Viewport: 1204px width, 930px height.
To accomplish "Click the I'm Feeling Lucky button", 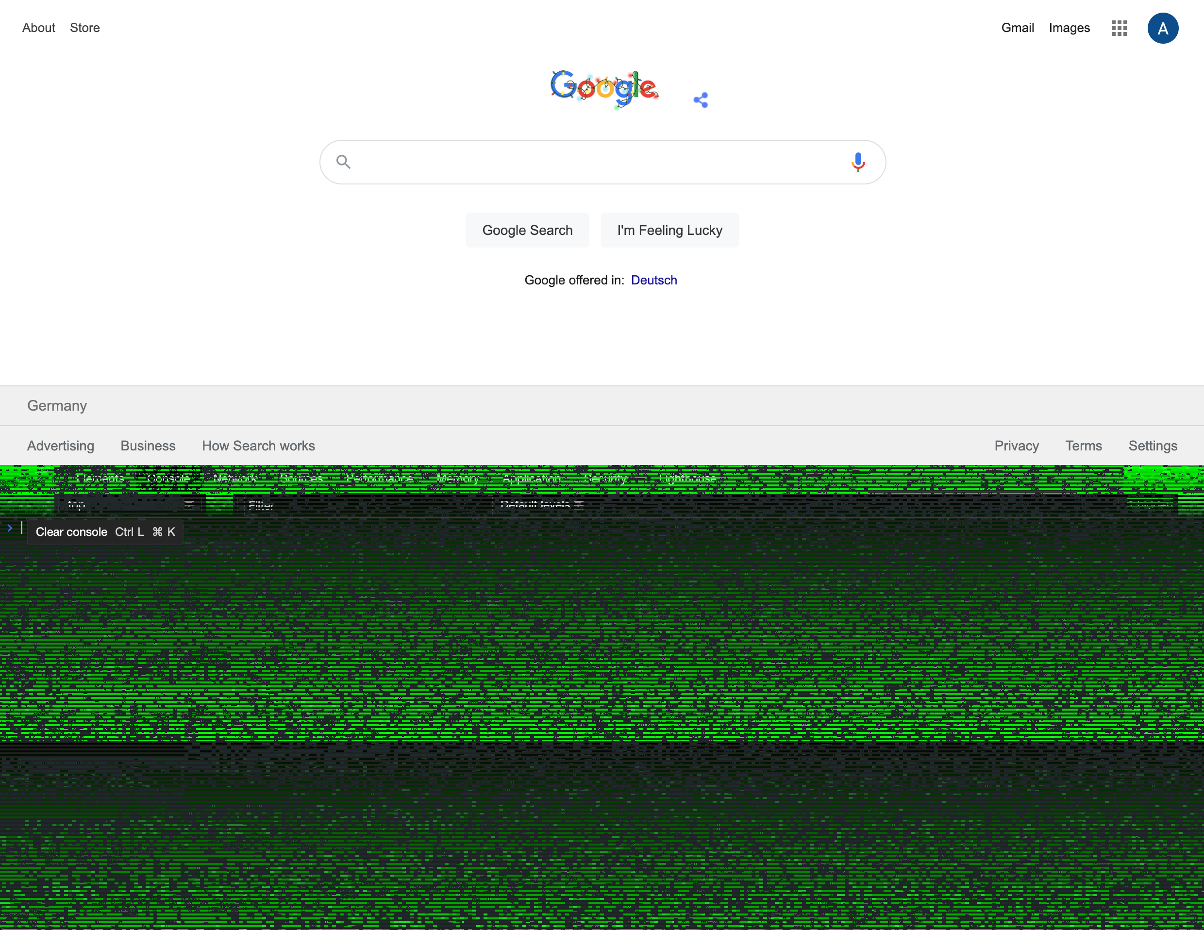I will pos(669,231).
